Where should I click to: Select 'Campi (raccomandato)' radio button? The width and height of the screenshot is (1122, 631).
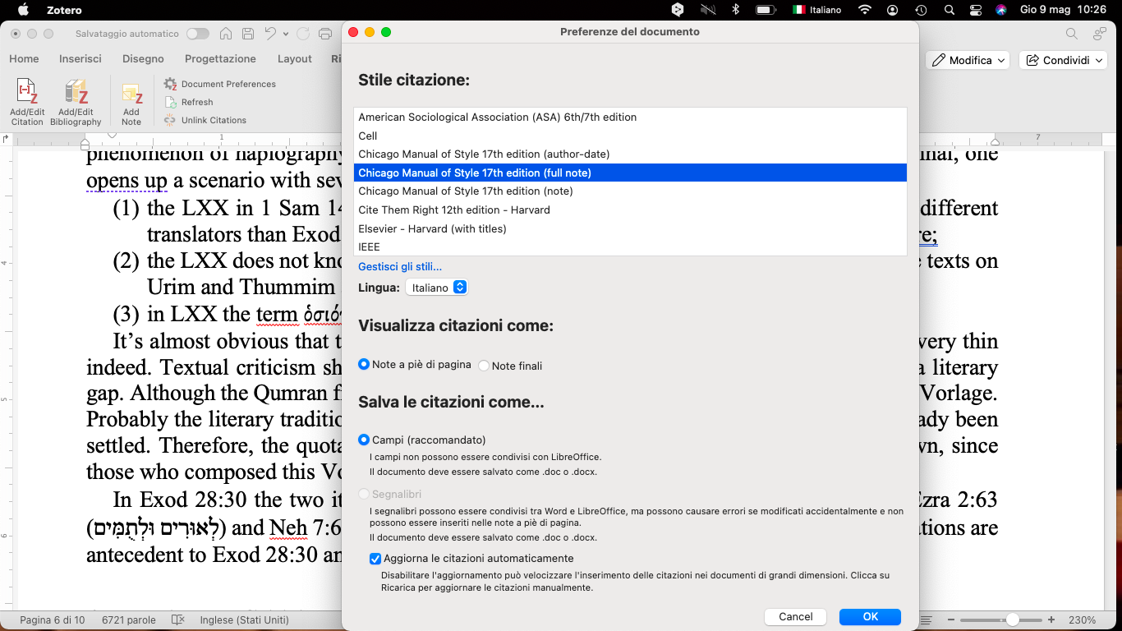pyautogui.click(x=364, y=440)
